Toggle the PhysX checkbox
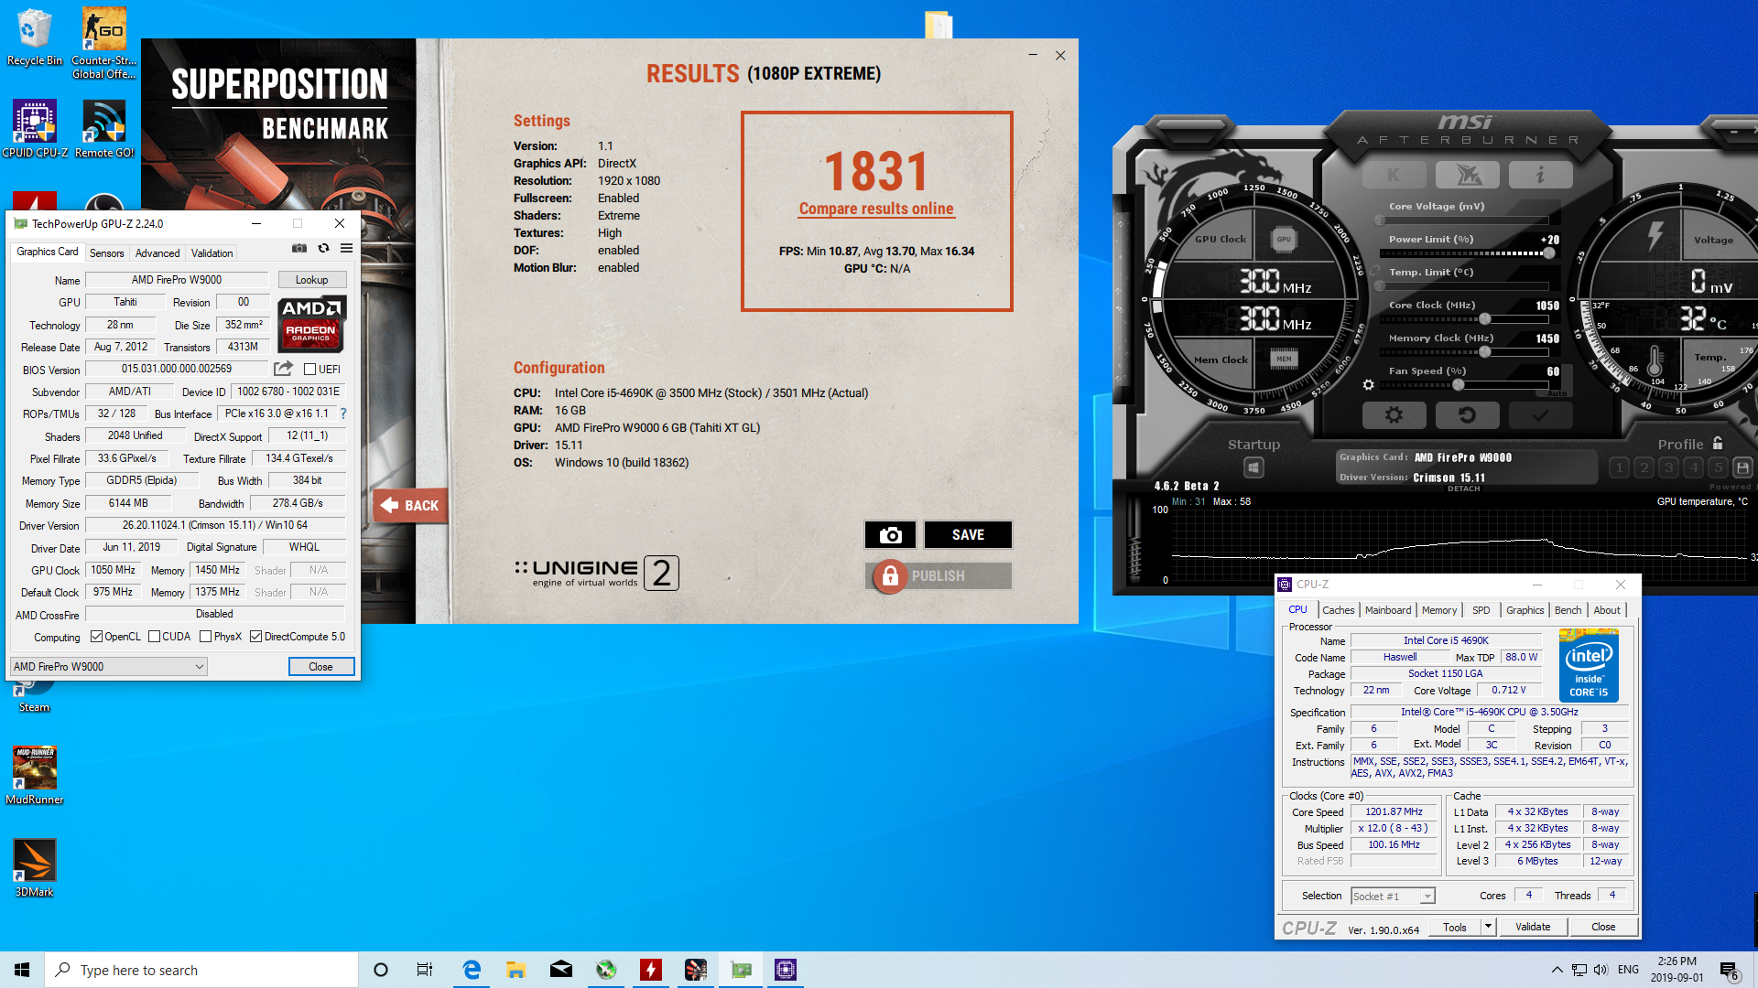Viewport: 1758px width, 988px height. pos(205,637)
